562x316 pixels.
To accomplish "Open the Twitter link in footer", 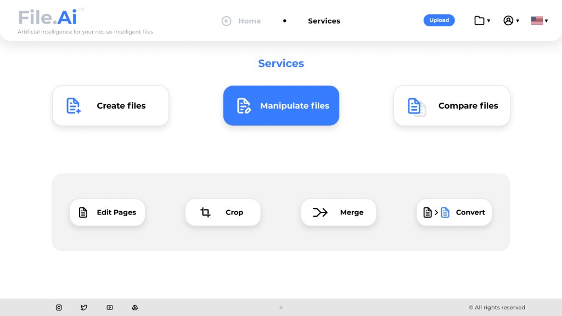I will coord(84,308).
